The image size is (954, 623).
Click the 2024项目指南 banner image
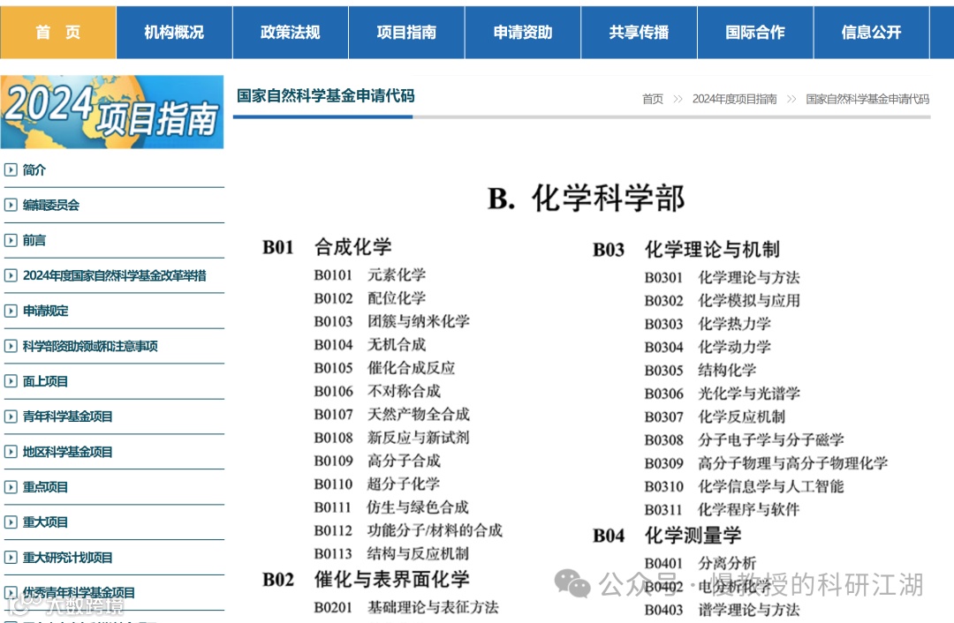[x=112, y=112]
